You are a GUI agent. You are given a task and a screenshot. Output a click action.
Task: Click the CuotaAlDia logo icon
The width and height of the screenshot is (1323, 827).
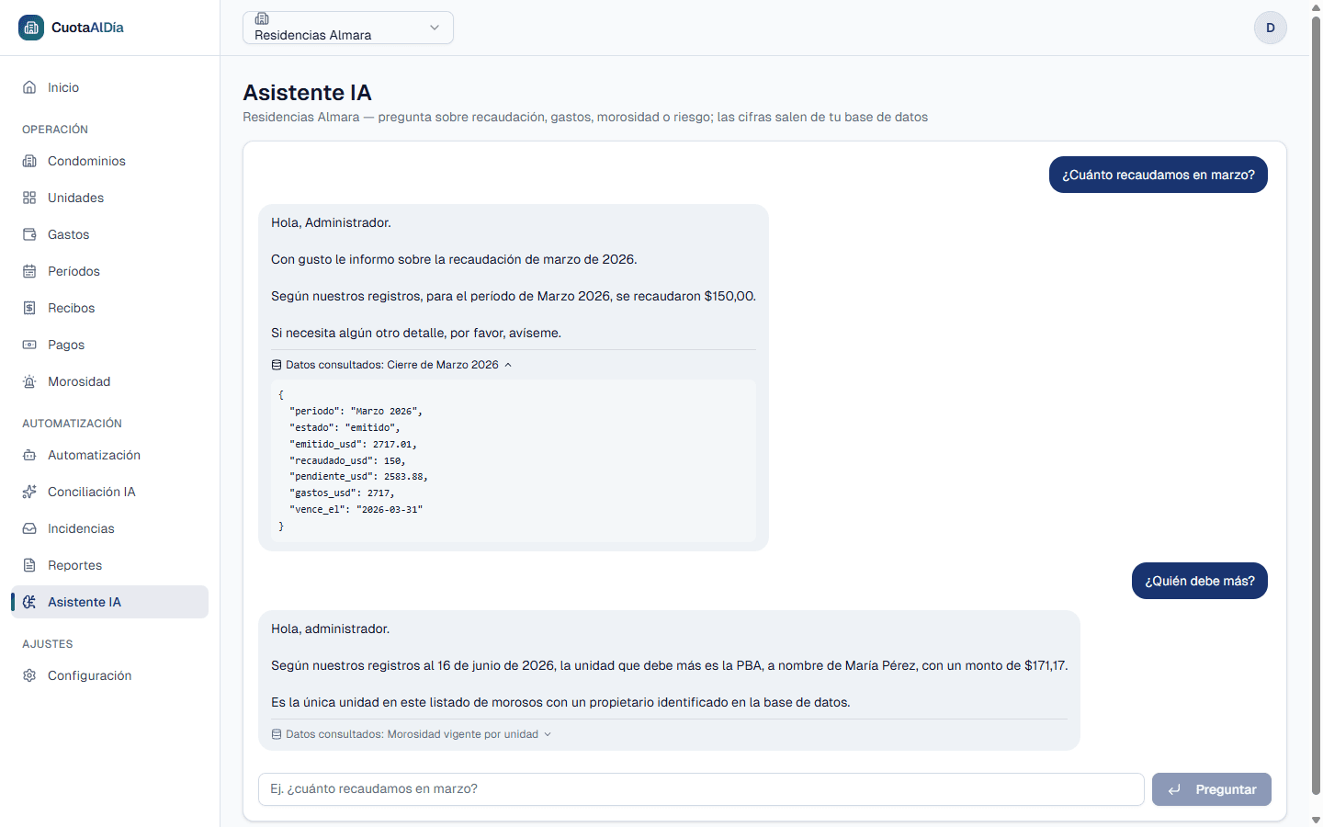tap(31, 28)
